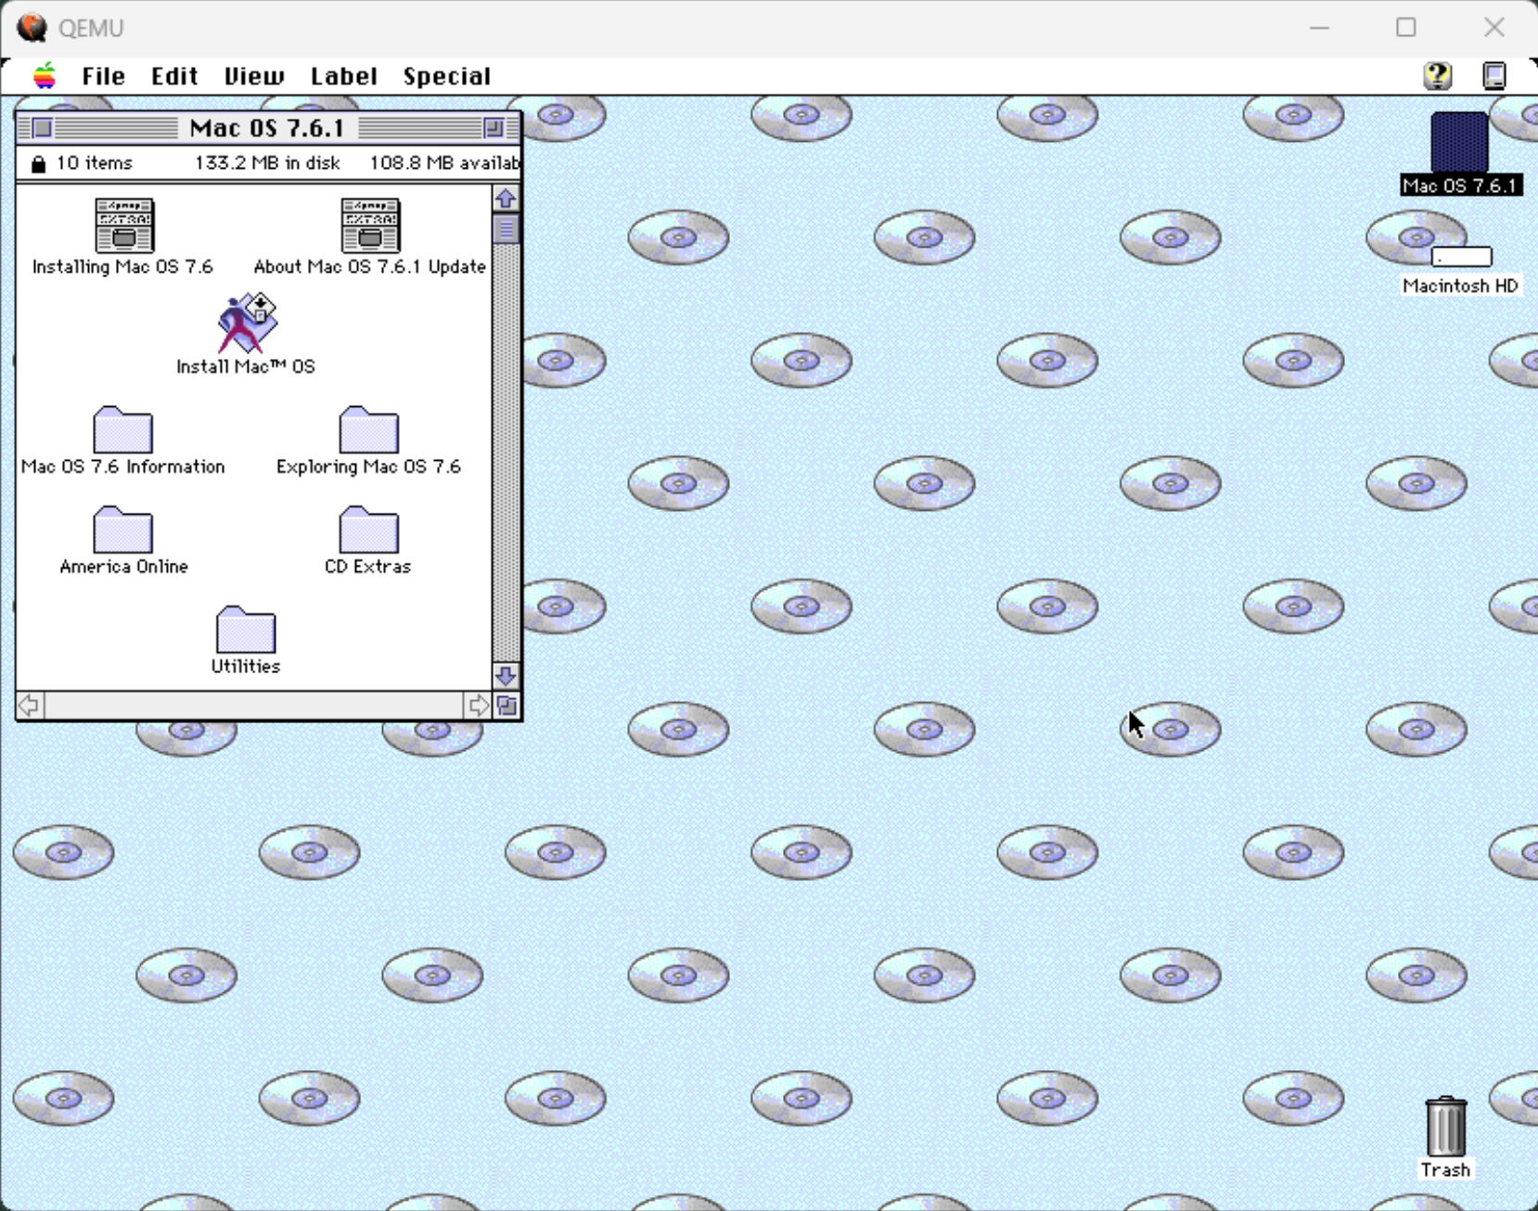Select the CD Extras folder
Image resolution: width=1538 pixels, height=1211 pixels.
coord(369,529)
